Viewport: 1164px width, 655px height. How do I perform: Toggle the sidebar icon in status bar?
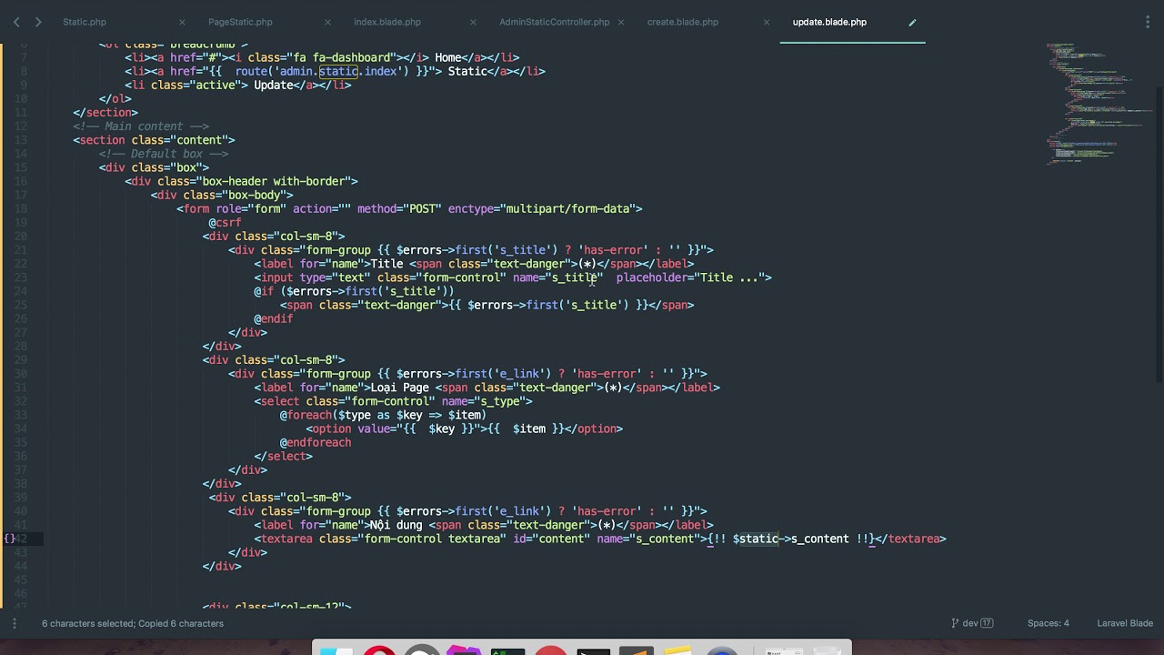(14, 623)
